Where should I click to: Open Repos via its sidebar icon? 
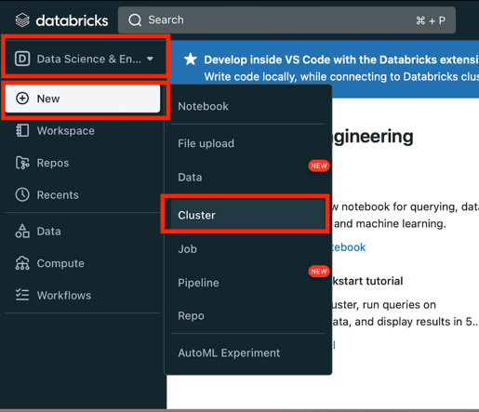tap(22, 163)
